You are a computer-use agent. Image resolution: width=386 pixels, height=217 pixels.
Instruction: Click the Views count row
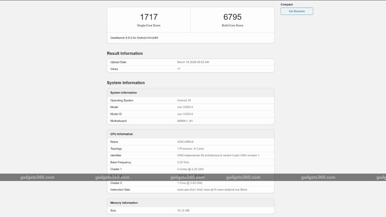coord(190,69)
